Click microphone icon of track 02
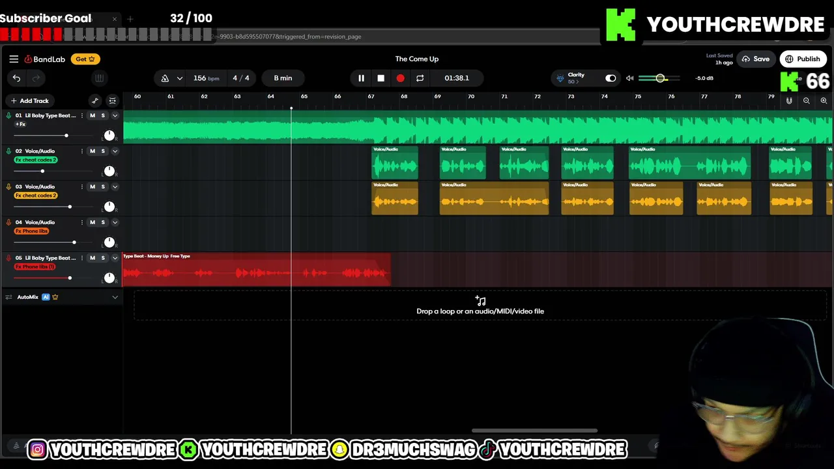Viewport: 834px width, 469px height. (8, 151)
